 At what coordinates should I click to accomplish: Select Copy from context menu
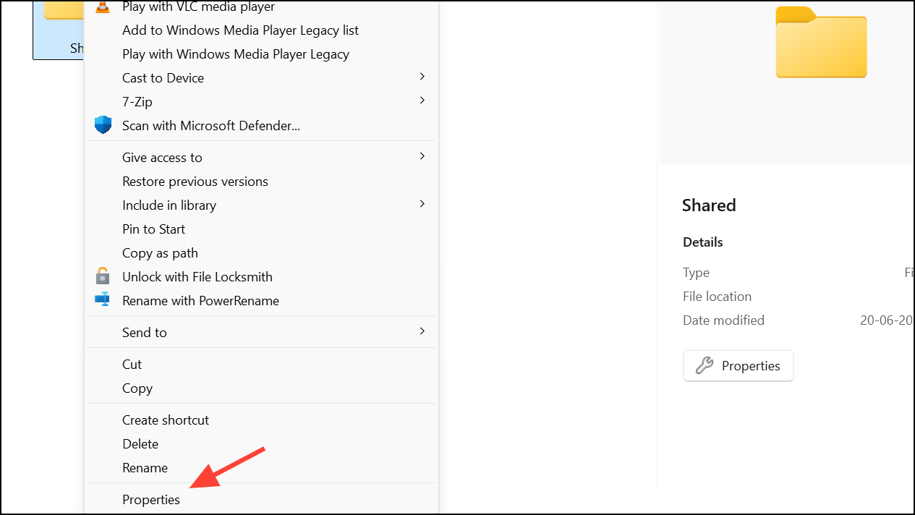click(x=261, y=388)
